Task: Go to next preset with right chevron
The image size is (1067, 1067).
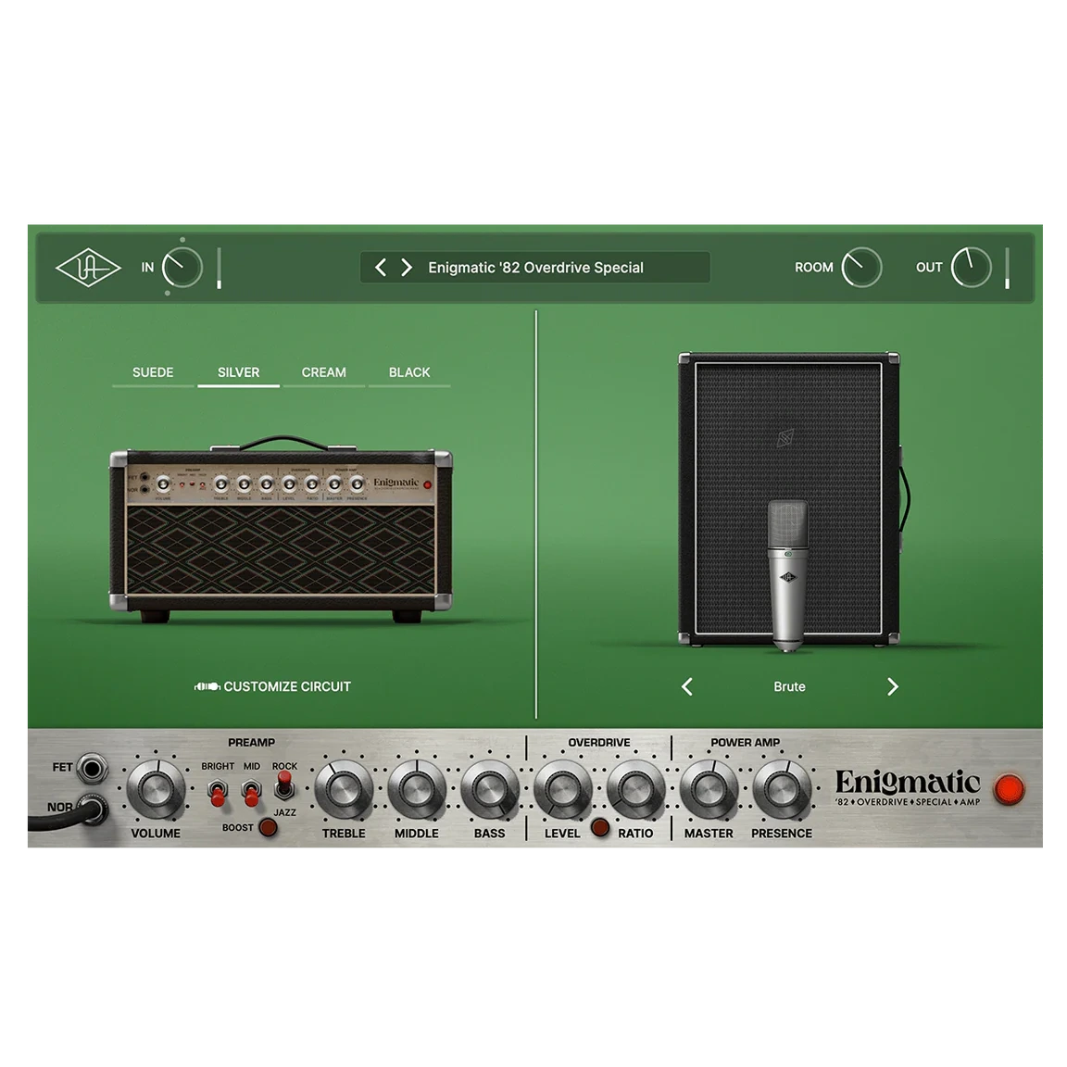Action: coord(407,268)
